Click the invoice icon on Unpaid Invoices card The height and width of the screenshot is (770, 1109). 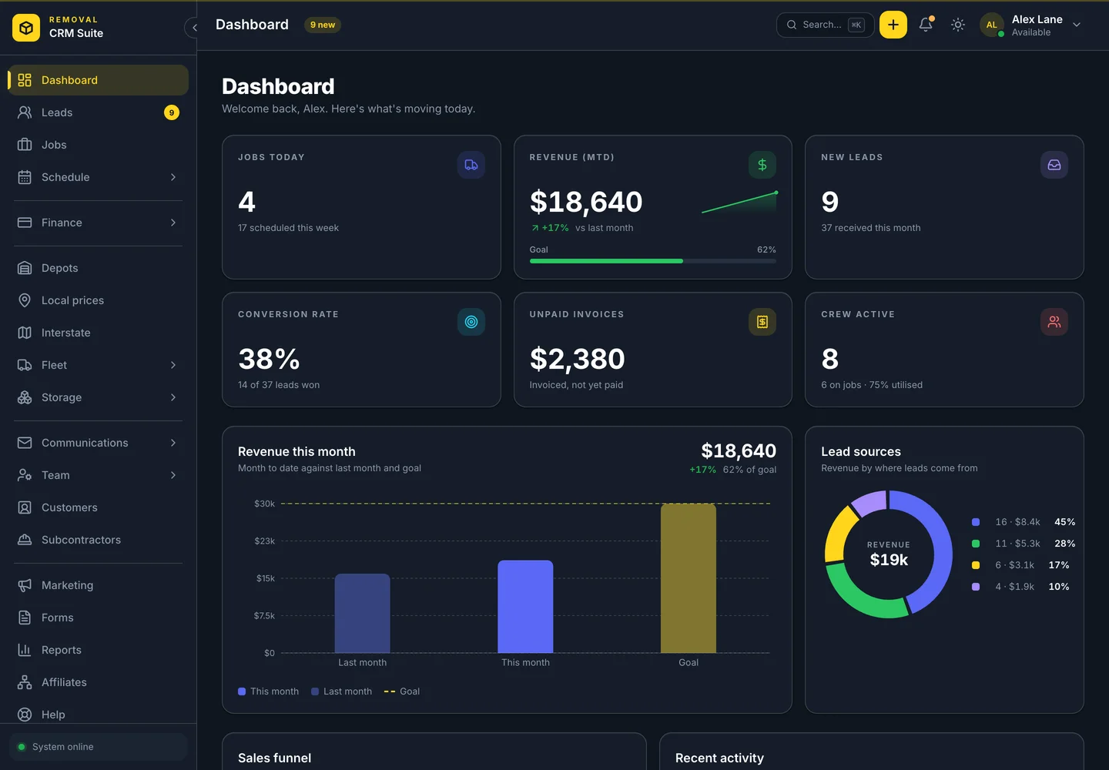pos(762,322)
